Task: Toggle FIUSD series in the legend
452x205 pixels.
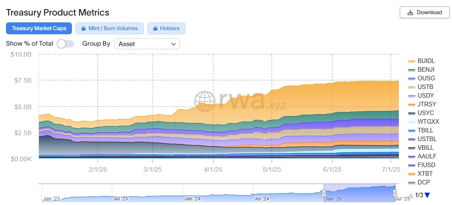Action: point(422,165)
